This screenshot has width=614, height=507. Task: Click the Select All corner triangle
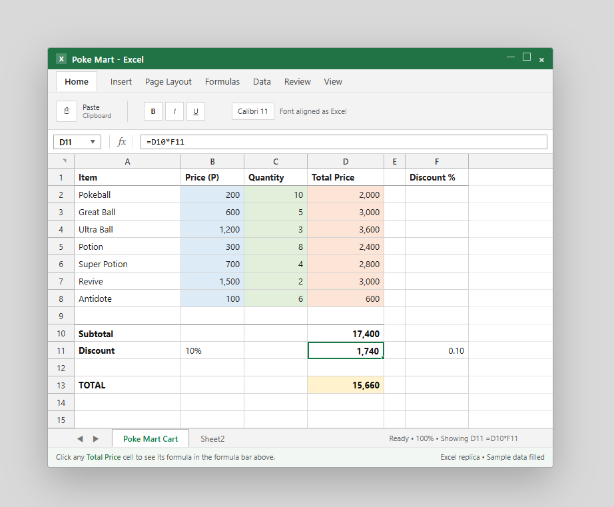65,161
